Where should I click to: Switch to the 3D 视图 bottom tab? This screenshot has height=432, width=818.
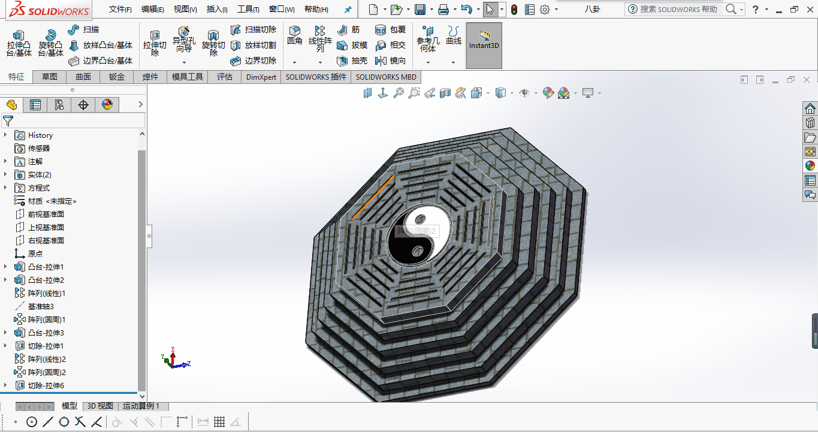tap(100, 406)
